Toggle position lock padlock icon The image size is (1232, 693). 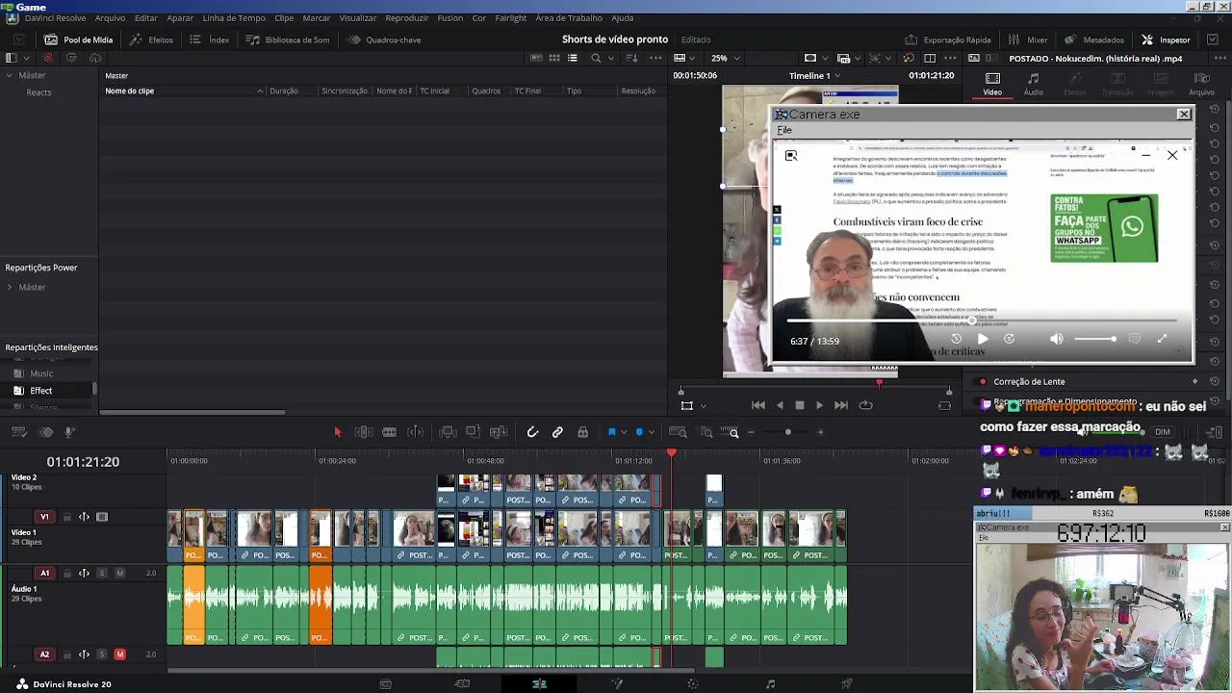tap(582, 432)
